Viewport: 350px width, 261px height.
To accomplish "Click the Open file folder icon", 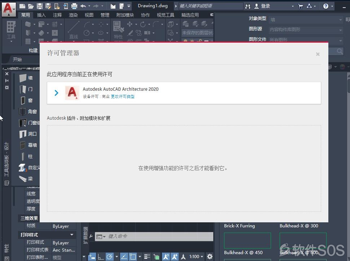I will click(x=31, y=6).
